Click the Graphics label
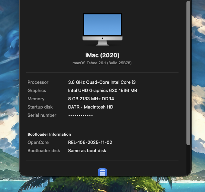The height and width of the screenshot is (192, 205). [x=37, y=90]
